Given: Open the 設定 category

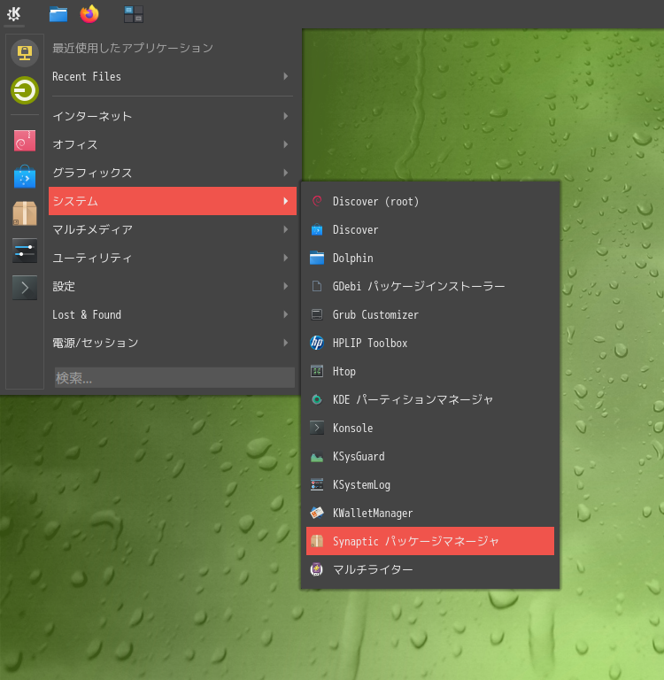Looking at the screenshot, I should click(x=172, y=286).
